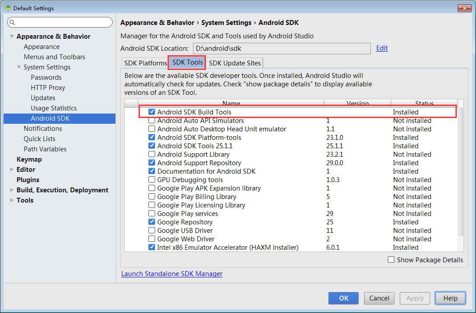This screenshot has height=313, width=476.
Task: Check Google Play services for installation
Action: [152, 213]
